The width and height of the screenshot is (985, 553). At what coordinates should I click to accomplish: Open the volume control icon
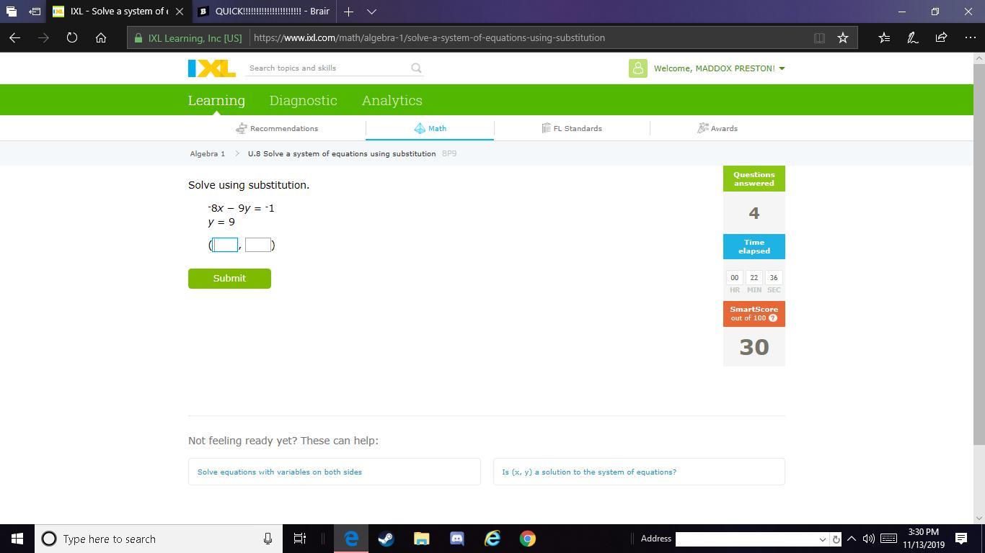[x=868, y=539]
